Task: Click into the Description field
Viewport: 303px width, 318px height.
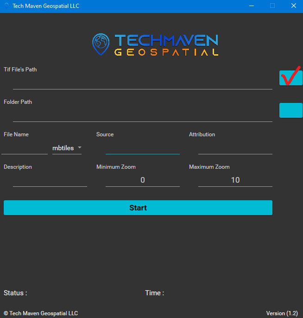Action: [50, 181]
